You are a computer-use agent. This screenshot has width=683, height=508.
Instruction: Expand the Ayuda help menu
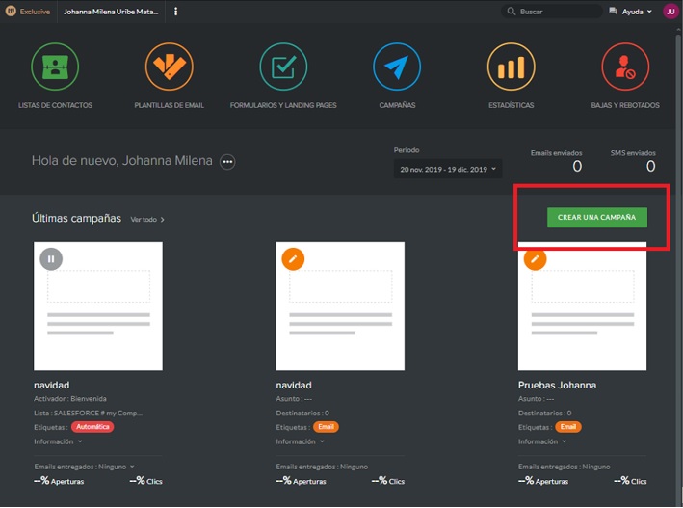[630, 12]
